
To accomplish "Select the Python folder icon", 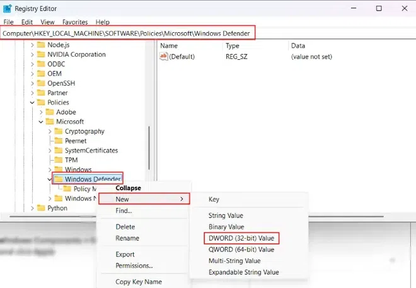I will click(41, 208).
